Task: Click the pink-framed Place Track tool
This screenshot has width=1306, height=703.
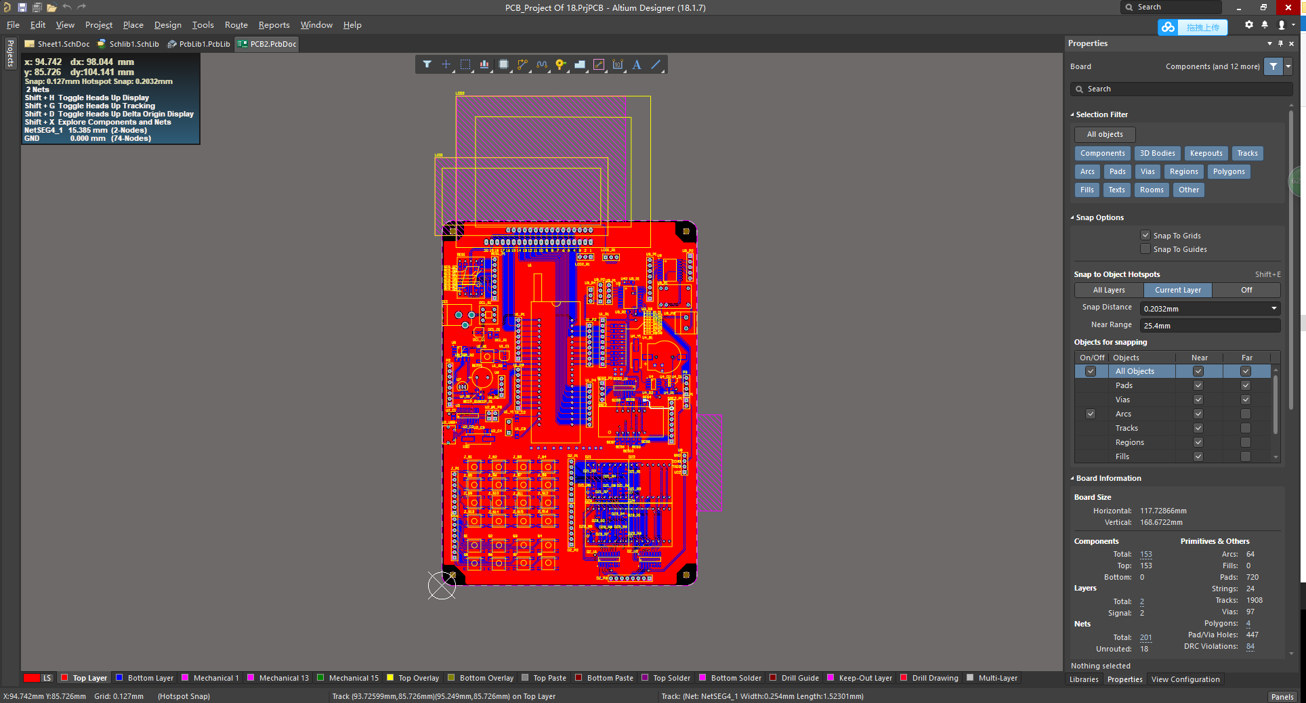Action: (x=598, y=64)
